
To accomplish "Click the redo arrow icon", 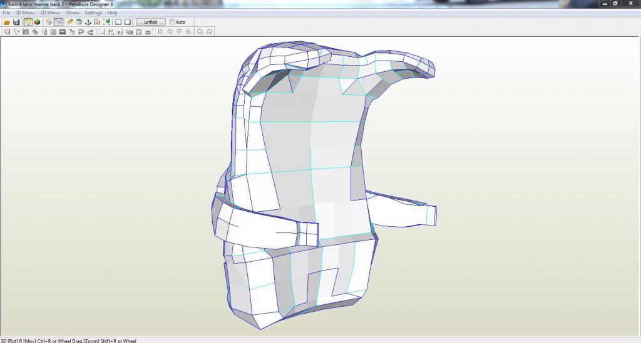I will [90, 32].
